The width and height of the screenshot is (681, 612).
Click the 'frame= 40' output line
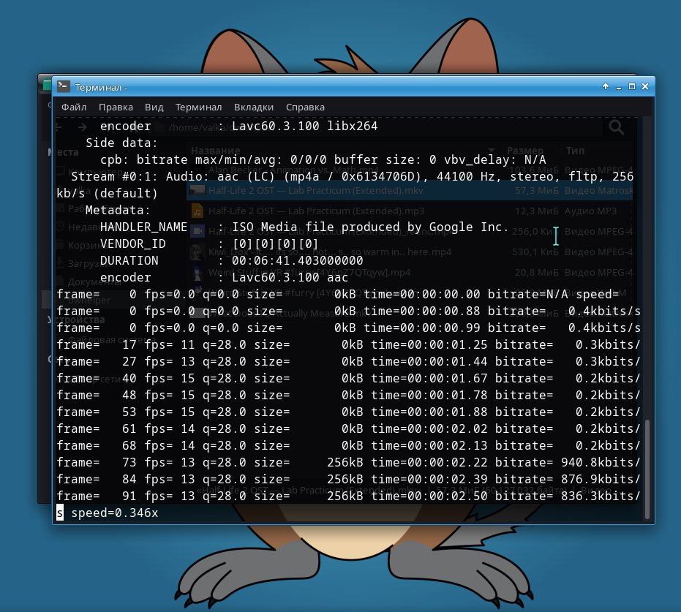coord(348,379)
